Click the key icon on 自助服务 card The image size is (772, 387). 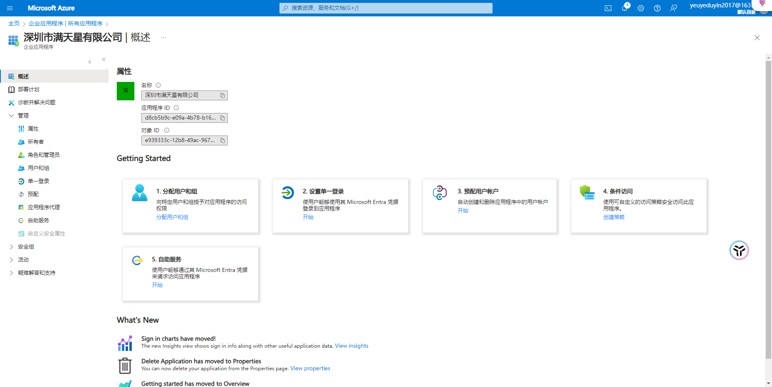point(137,260)
